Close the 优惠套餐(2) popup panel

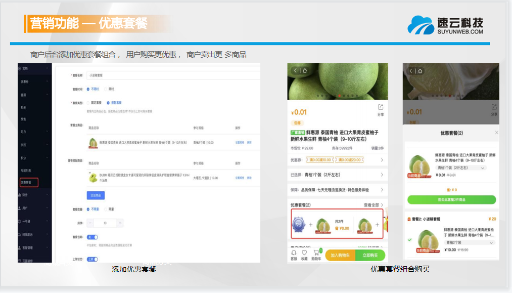click(x=496, y=133)
